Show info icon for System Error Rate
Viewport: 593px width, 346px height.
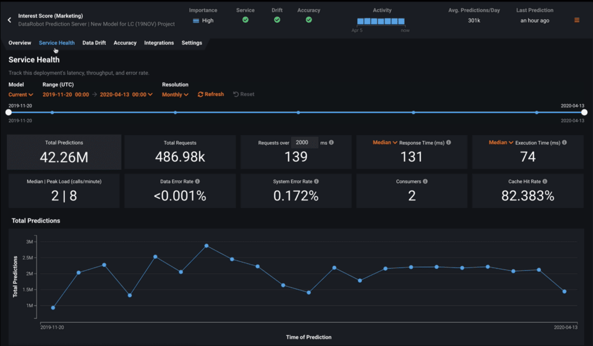[x=317, y=181]
